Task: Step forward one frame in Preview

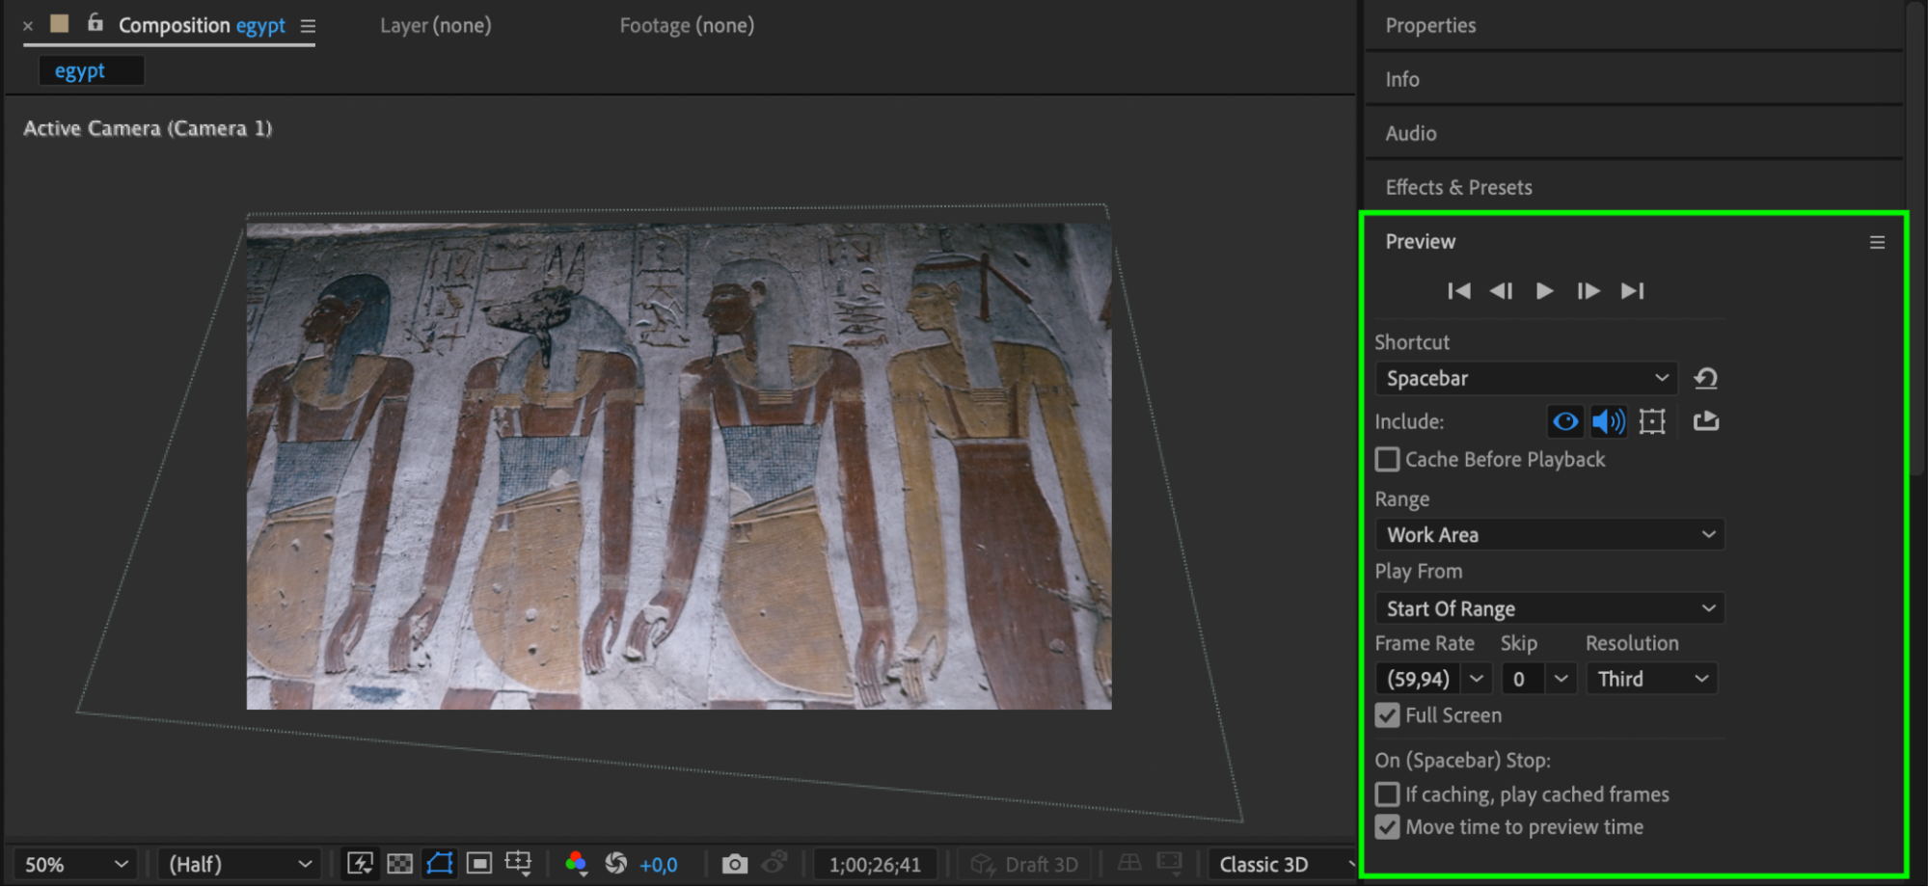Action: pyautogui.click(x=1588, y=291)
